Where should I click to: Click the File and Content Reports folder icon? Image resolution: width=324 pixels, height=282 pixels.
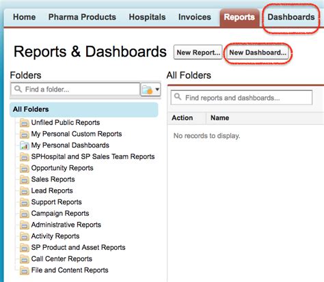click(x=25, y=270)
